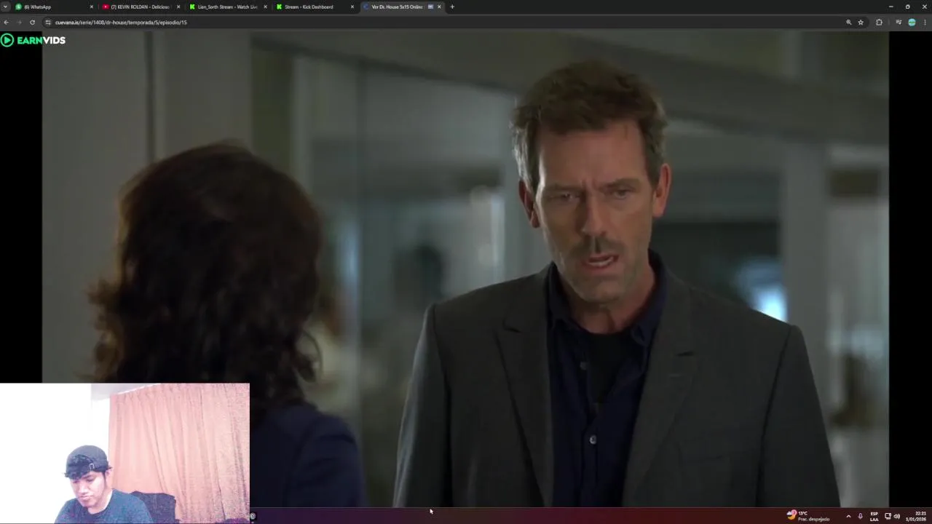
Task: Bookmark this page with the star
Action: [861, 23]
